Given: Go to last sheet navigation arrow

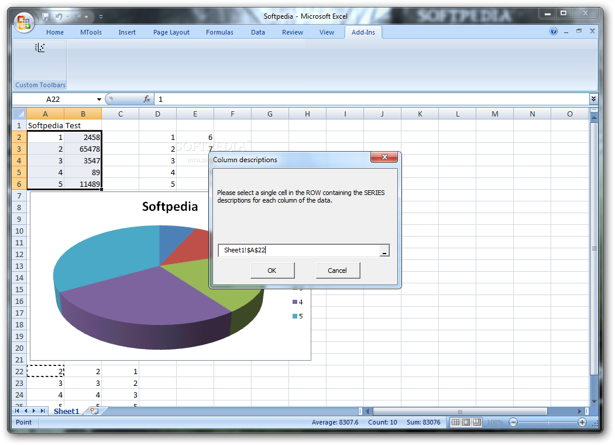Looking at the screenshot, I should [43, 411].
